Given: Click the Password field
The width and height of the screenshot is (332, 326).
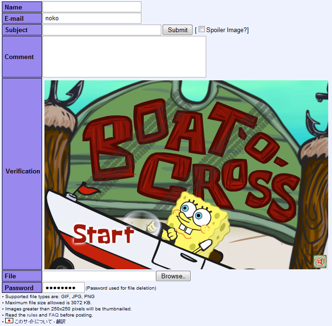Looking at the screenshot, I should pos(63,288).
